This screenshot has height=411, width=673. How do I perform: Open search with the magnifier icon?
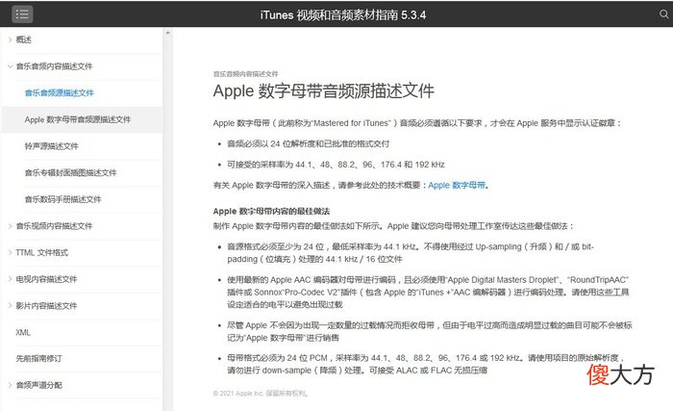[x=663, y=14]
